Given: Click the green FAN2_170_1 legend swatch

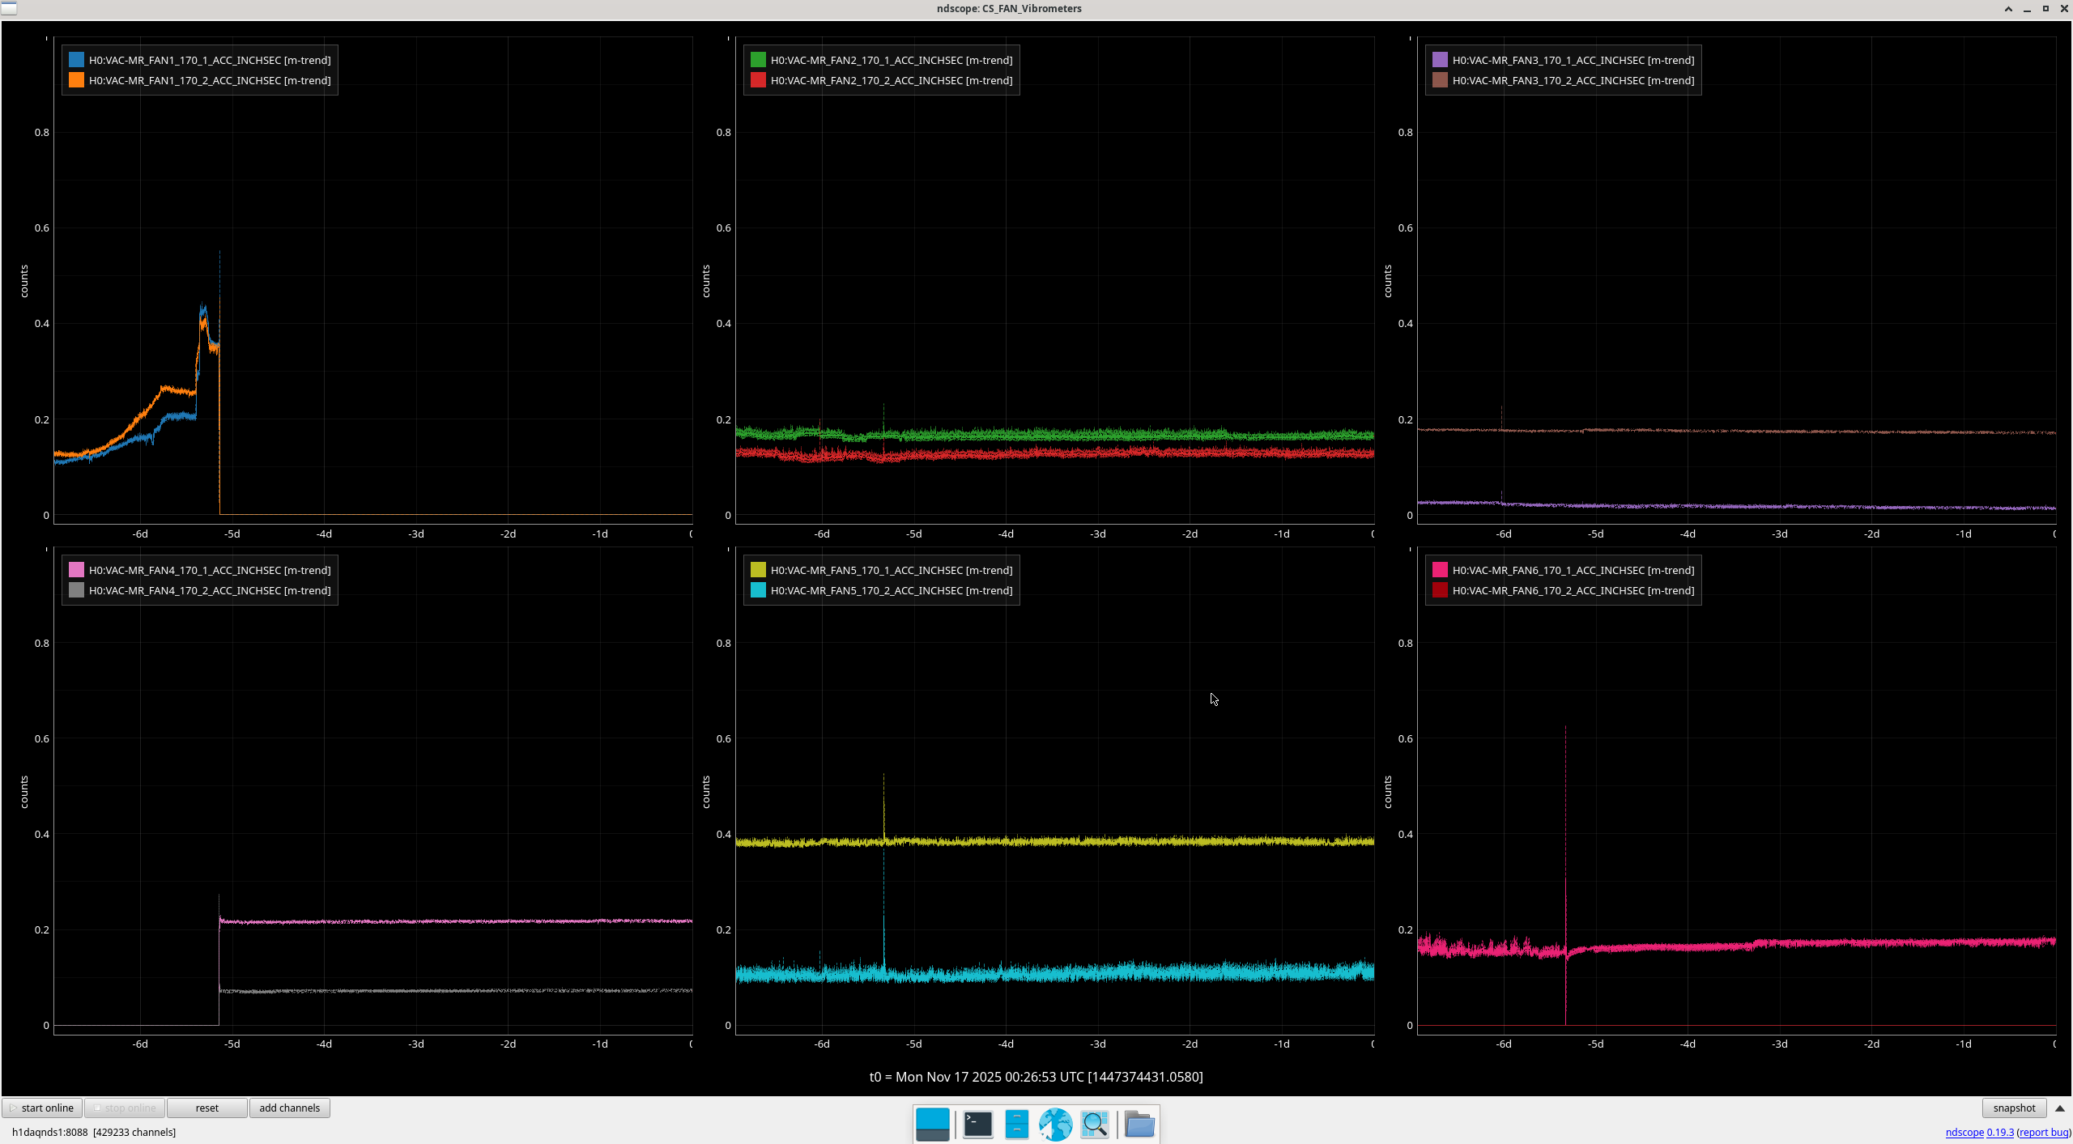Looking at the screenshot, I should [x=758, y=60].
